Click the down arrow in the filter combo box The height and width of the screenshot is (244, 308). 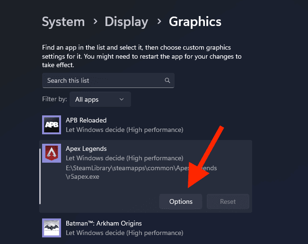point(122,99)
